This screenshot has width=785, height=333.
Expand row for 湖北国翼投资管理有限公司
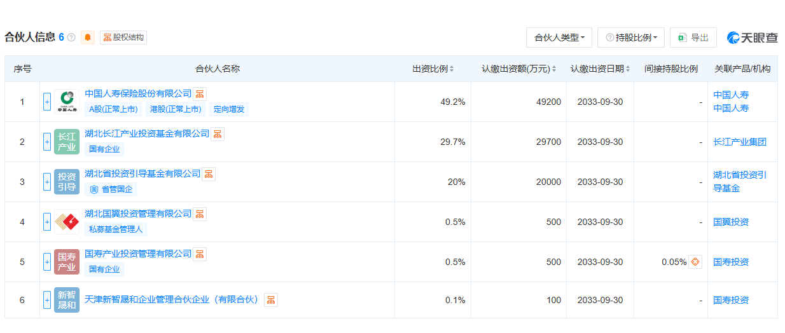click(x=47, y=222)
